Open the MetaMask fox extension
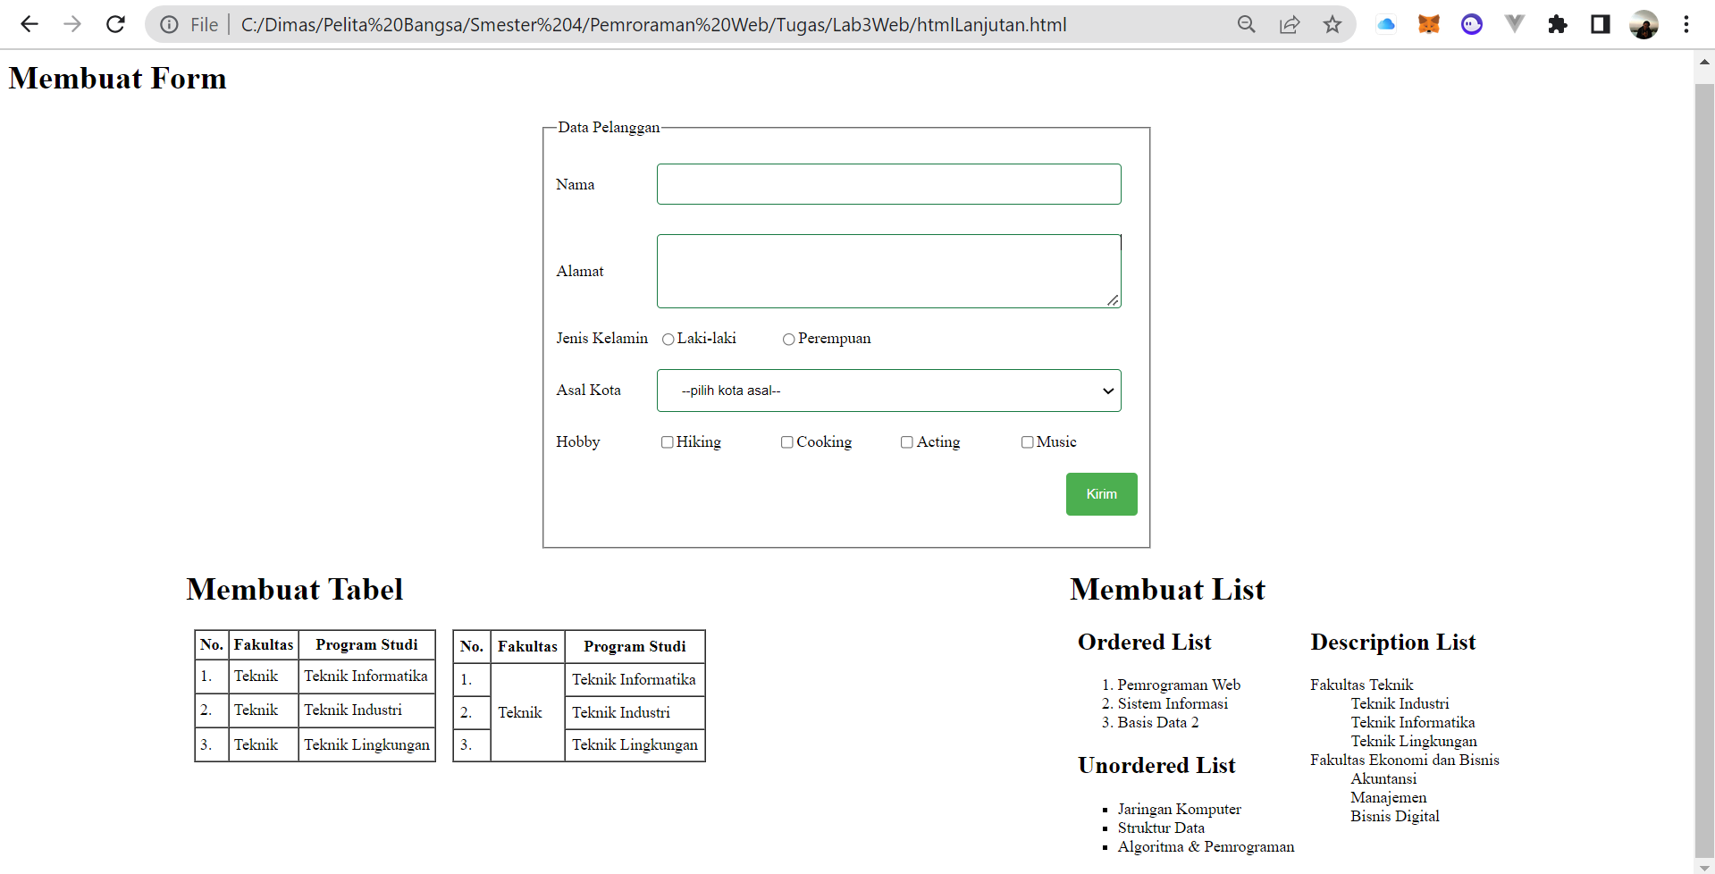The height and width of the screenshot is (874, 1715). 1429,24
